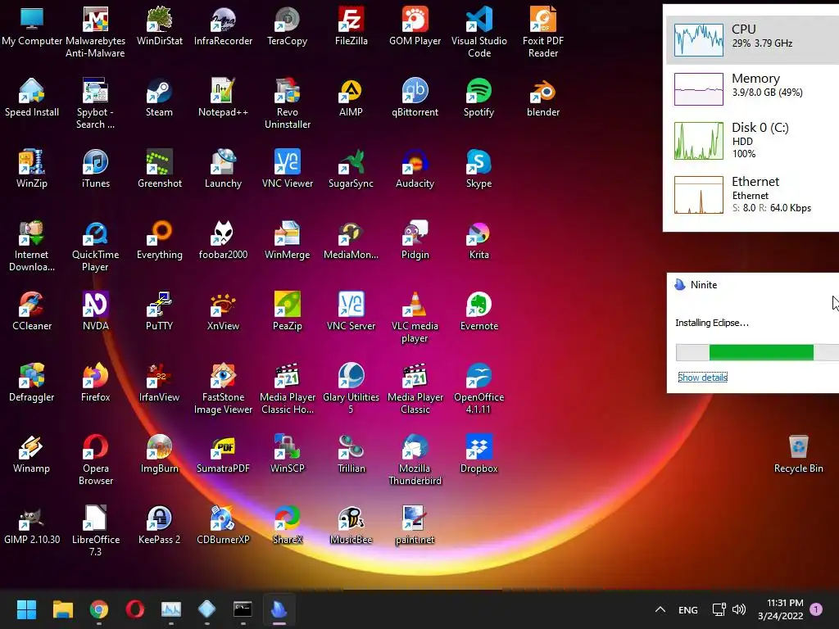This screenshot has height=629, width=839.
Task: Click the ENG language indicator
Action: [687, 609]
